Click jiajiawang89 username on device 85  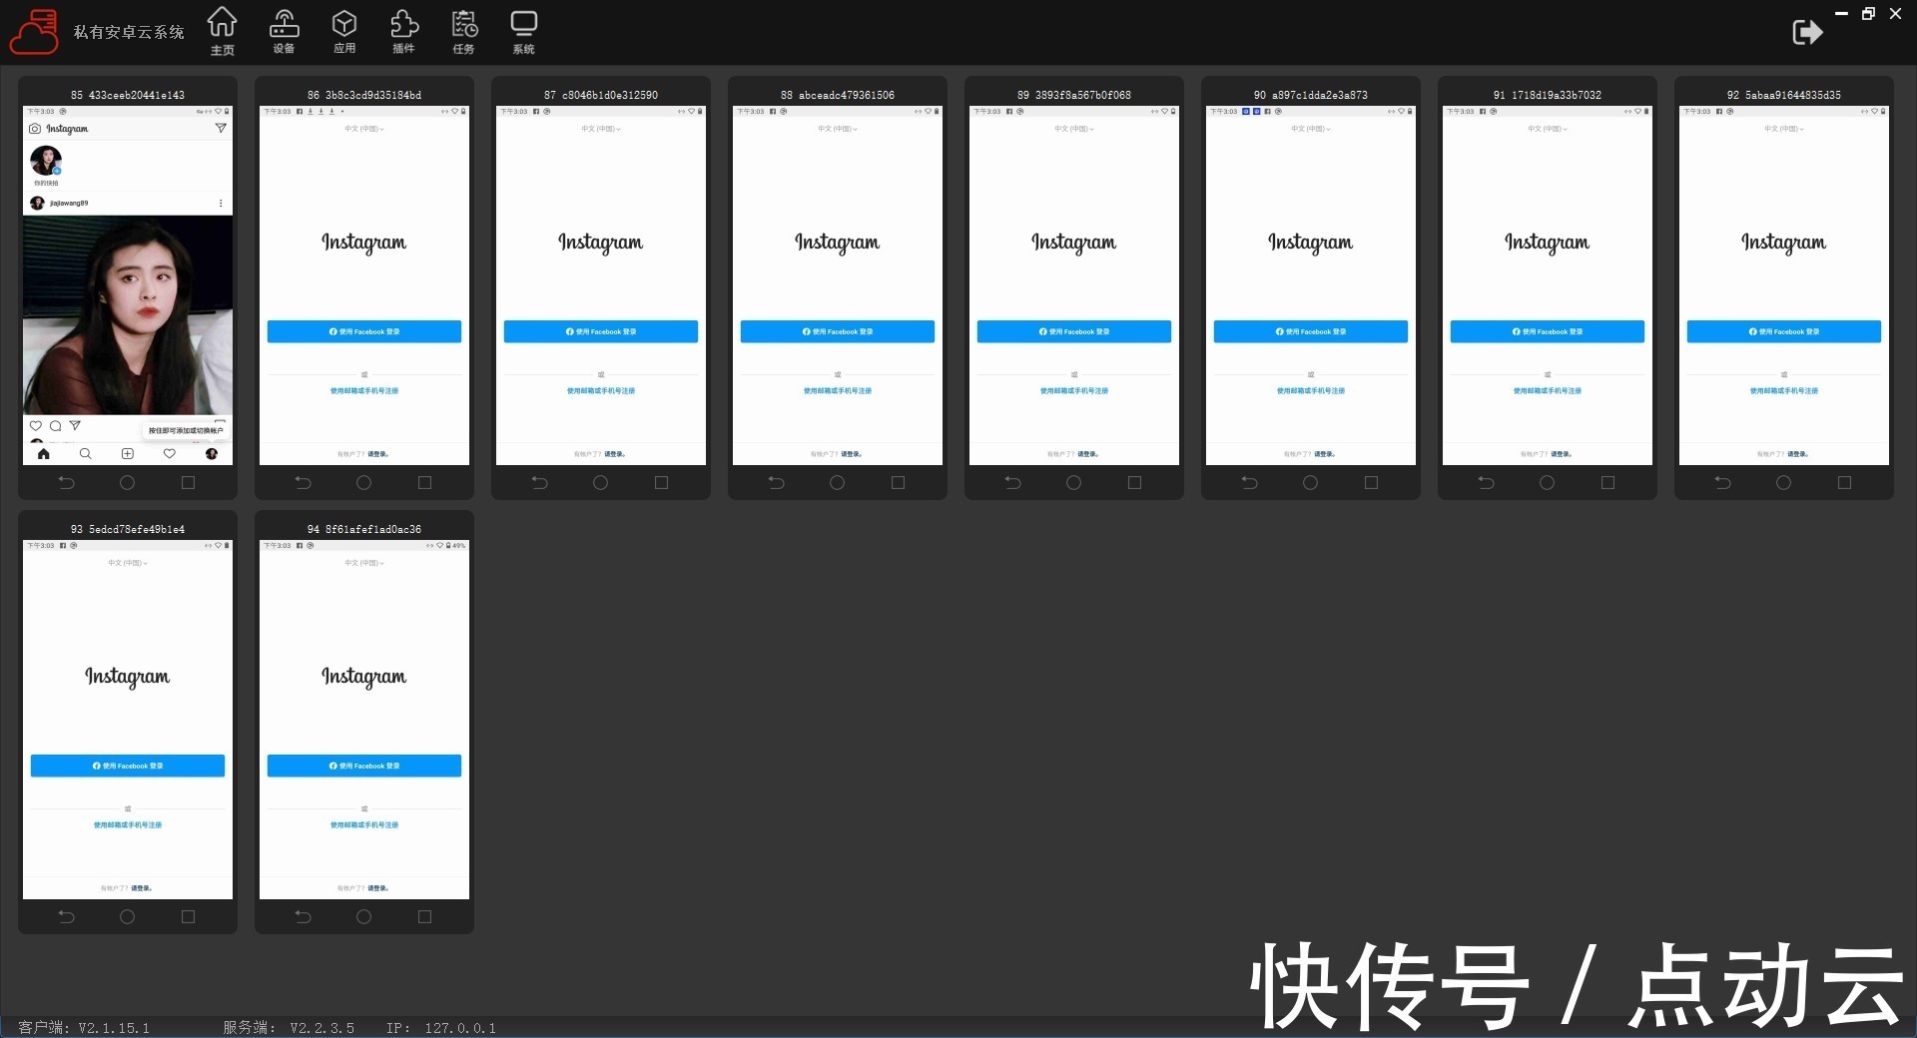coord(69,203)
